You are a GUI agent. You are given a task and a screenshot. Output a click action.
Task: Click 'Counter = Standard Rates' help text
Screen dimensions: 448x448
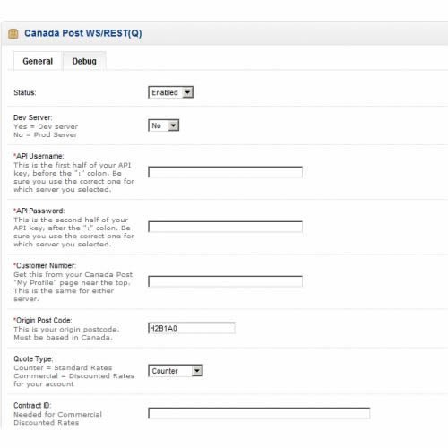(63, 367)
